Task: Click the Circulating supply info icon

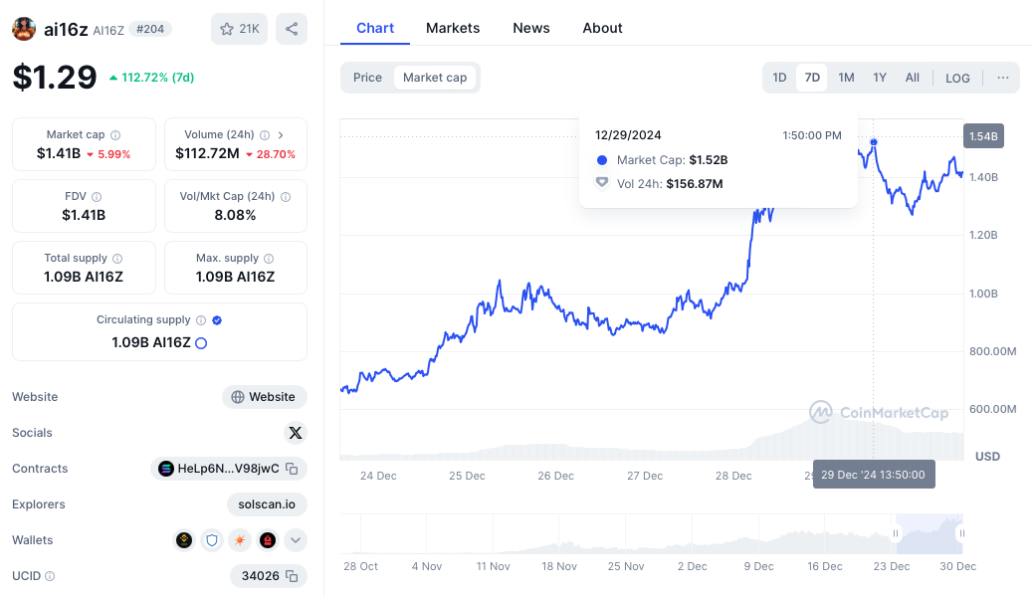Action: pyautogui.click(x=201, y=320)
